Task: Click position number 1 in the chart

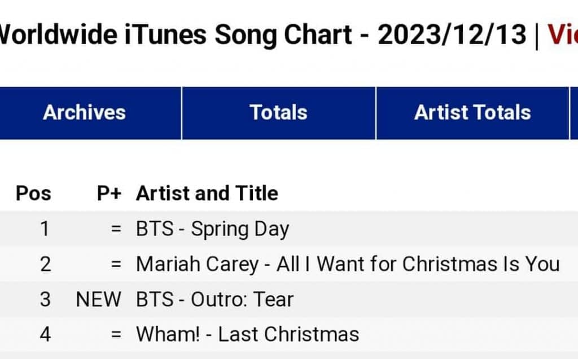Action: click(45, 229)
